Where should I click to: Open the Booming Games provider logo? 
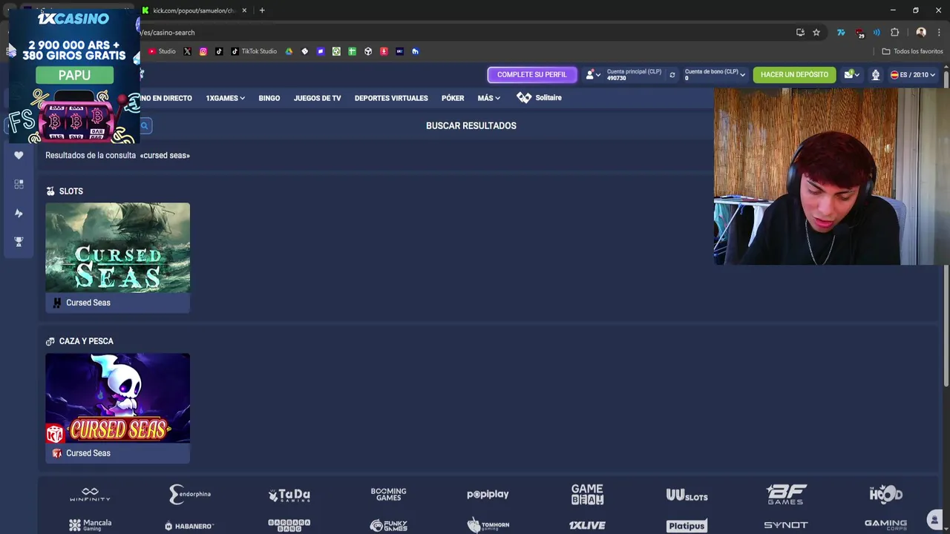tap(388, 494)
